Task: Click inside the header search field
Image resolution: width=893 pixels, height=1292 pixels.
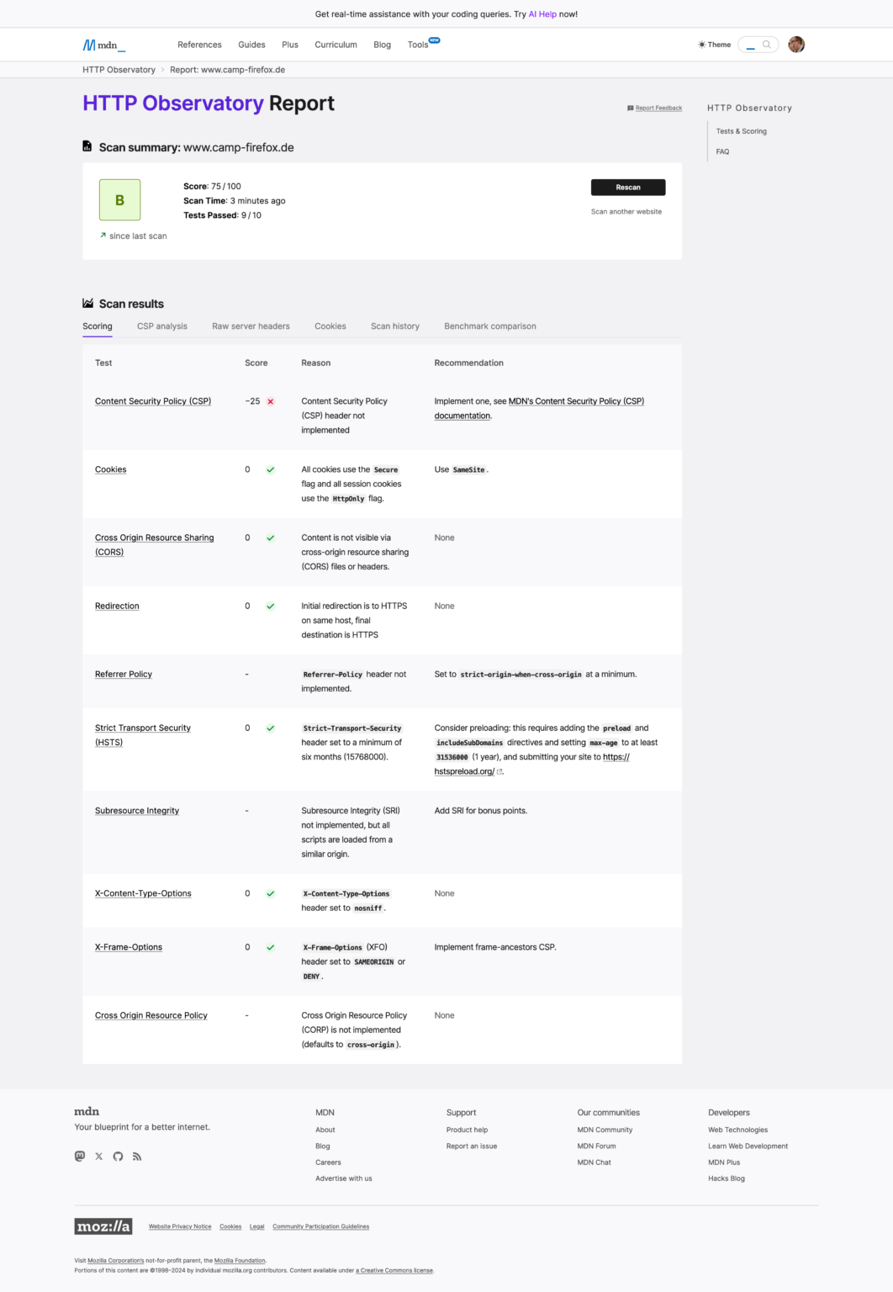Action: pos(758,45)
